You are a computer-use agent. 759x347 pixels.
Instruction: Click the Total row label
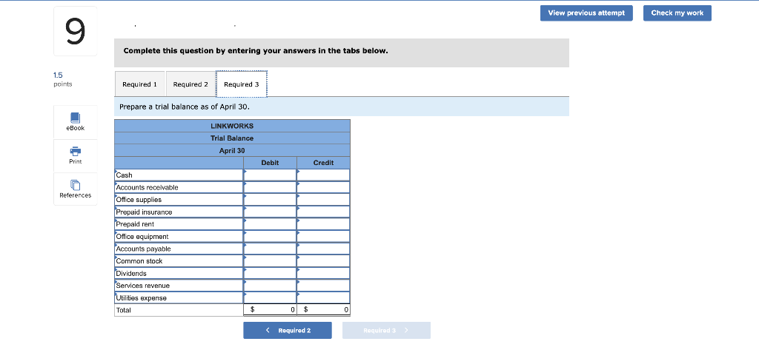click(179, 310)
